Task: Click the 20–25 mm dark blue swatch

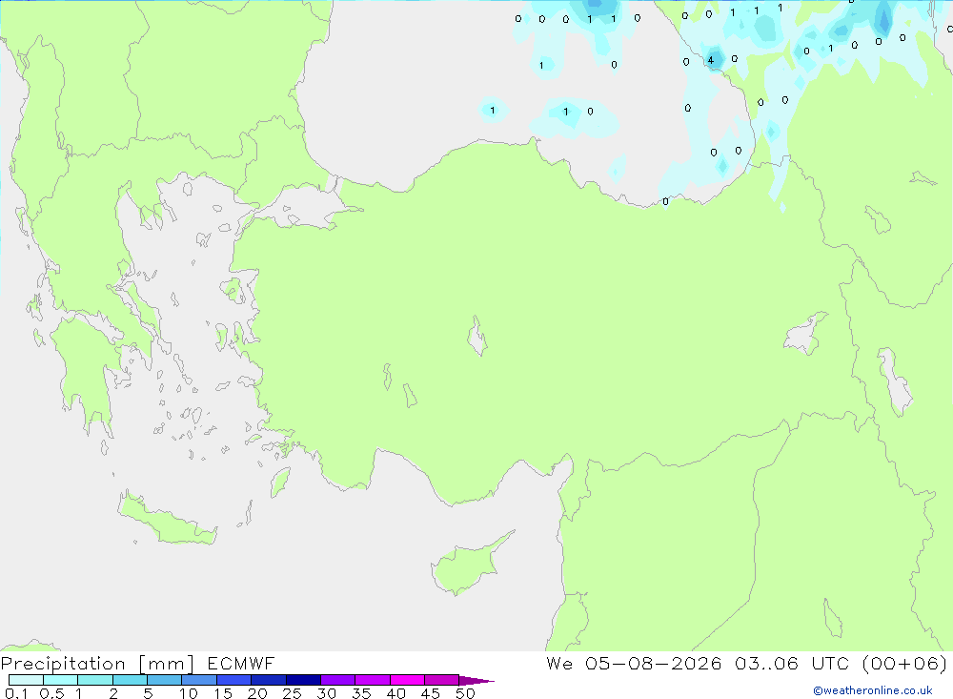Action: [269, 680]
